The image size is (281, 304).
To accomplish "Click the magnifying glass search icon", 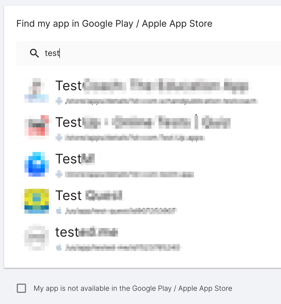I will tap(34, 53).
